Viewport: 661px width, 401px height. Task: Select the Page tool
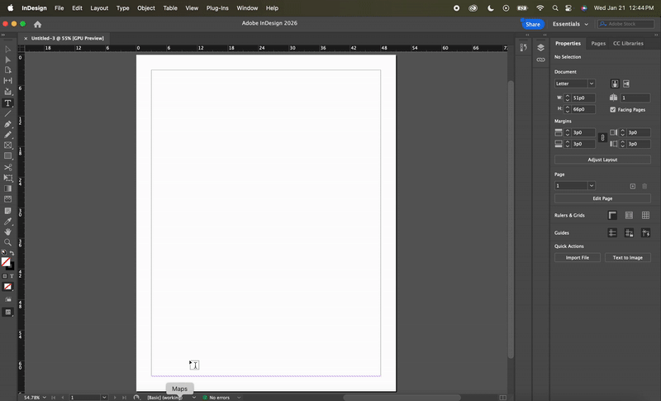7,70
